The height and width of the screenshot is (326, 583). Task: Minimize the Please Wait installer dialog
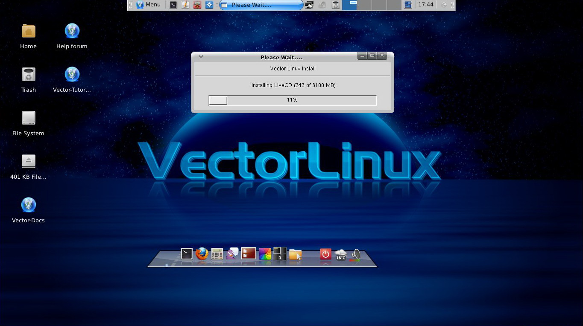(362, 56)
